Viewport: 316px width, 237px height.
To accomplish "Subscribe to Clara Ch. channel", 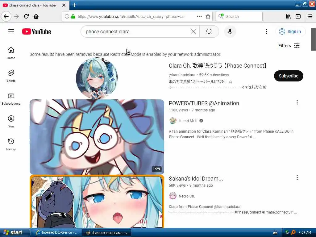I will click(x=289, y=76).
